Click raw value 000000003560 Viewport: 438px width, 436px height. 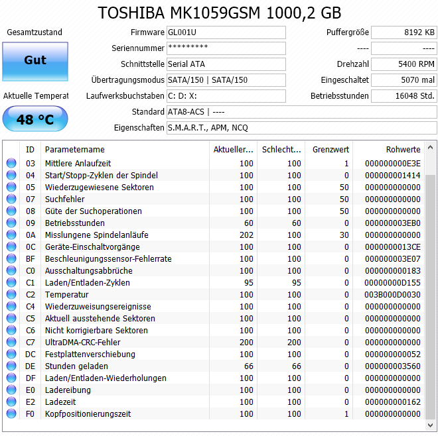click(x=392, y=366)
